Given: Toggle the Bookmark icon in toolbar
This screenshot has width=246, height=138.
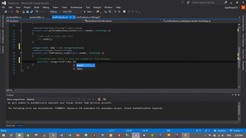Looking at the screenshot, I should click(124, 12).
